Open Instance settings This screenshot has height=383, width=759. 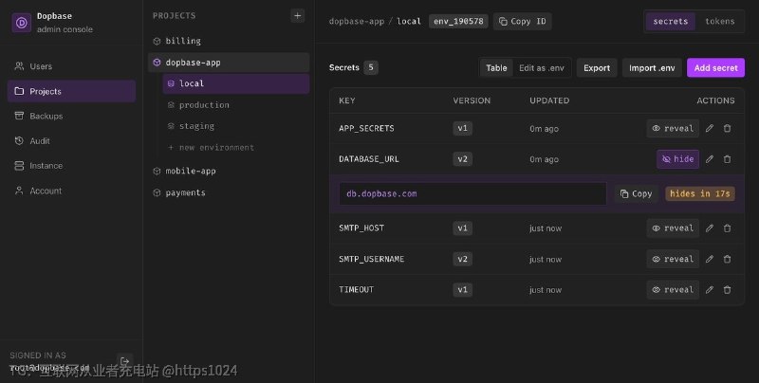71,165
